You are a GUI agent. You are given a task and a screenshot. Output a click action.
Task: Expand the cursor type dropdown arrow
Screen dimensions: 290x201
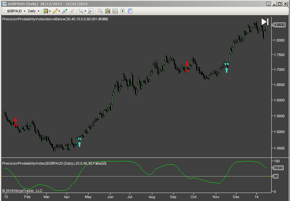85,11
